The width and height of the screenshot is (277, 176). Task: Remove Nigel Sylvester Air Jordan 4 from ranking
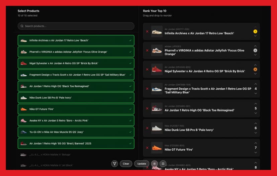pyautogui.click(x=147, y=70)
